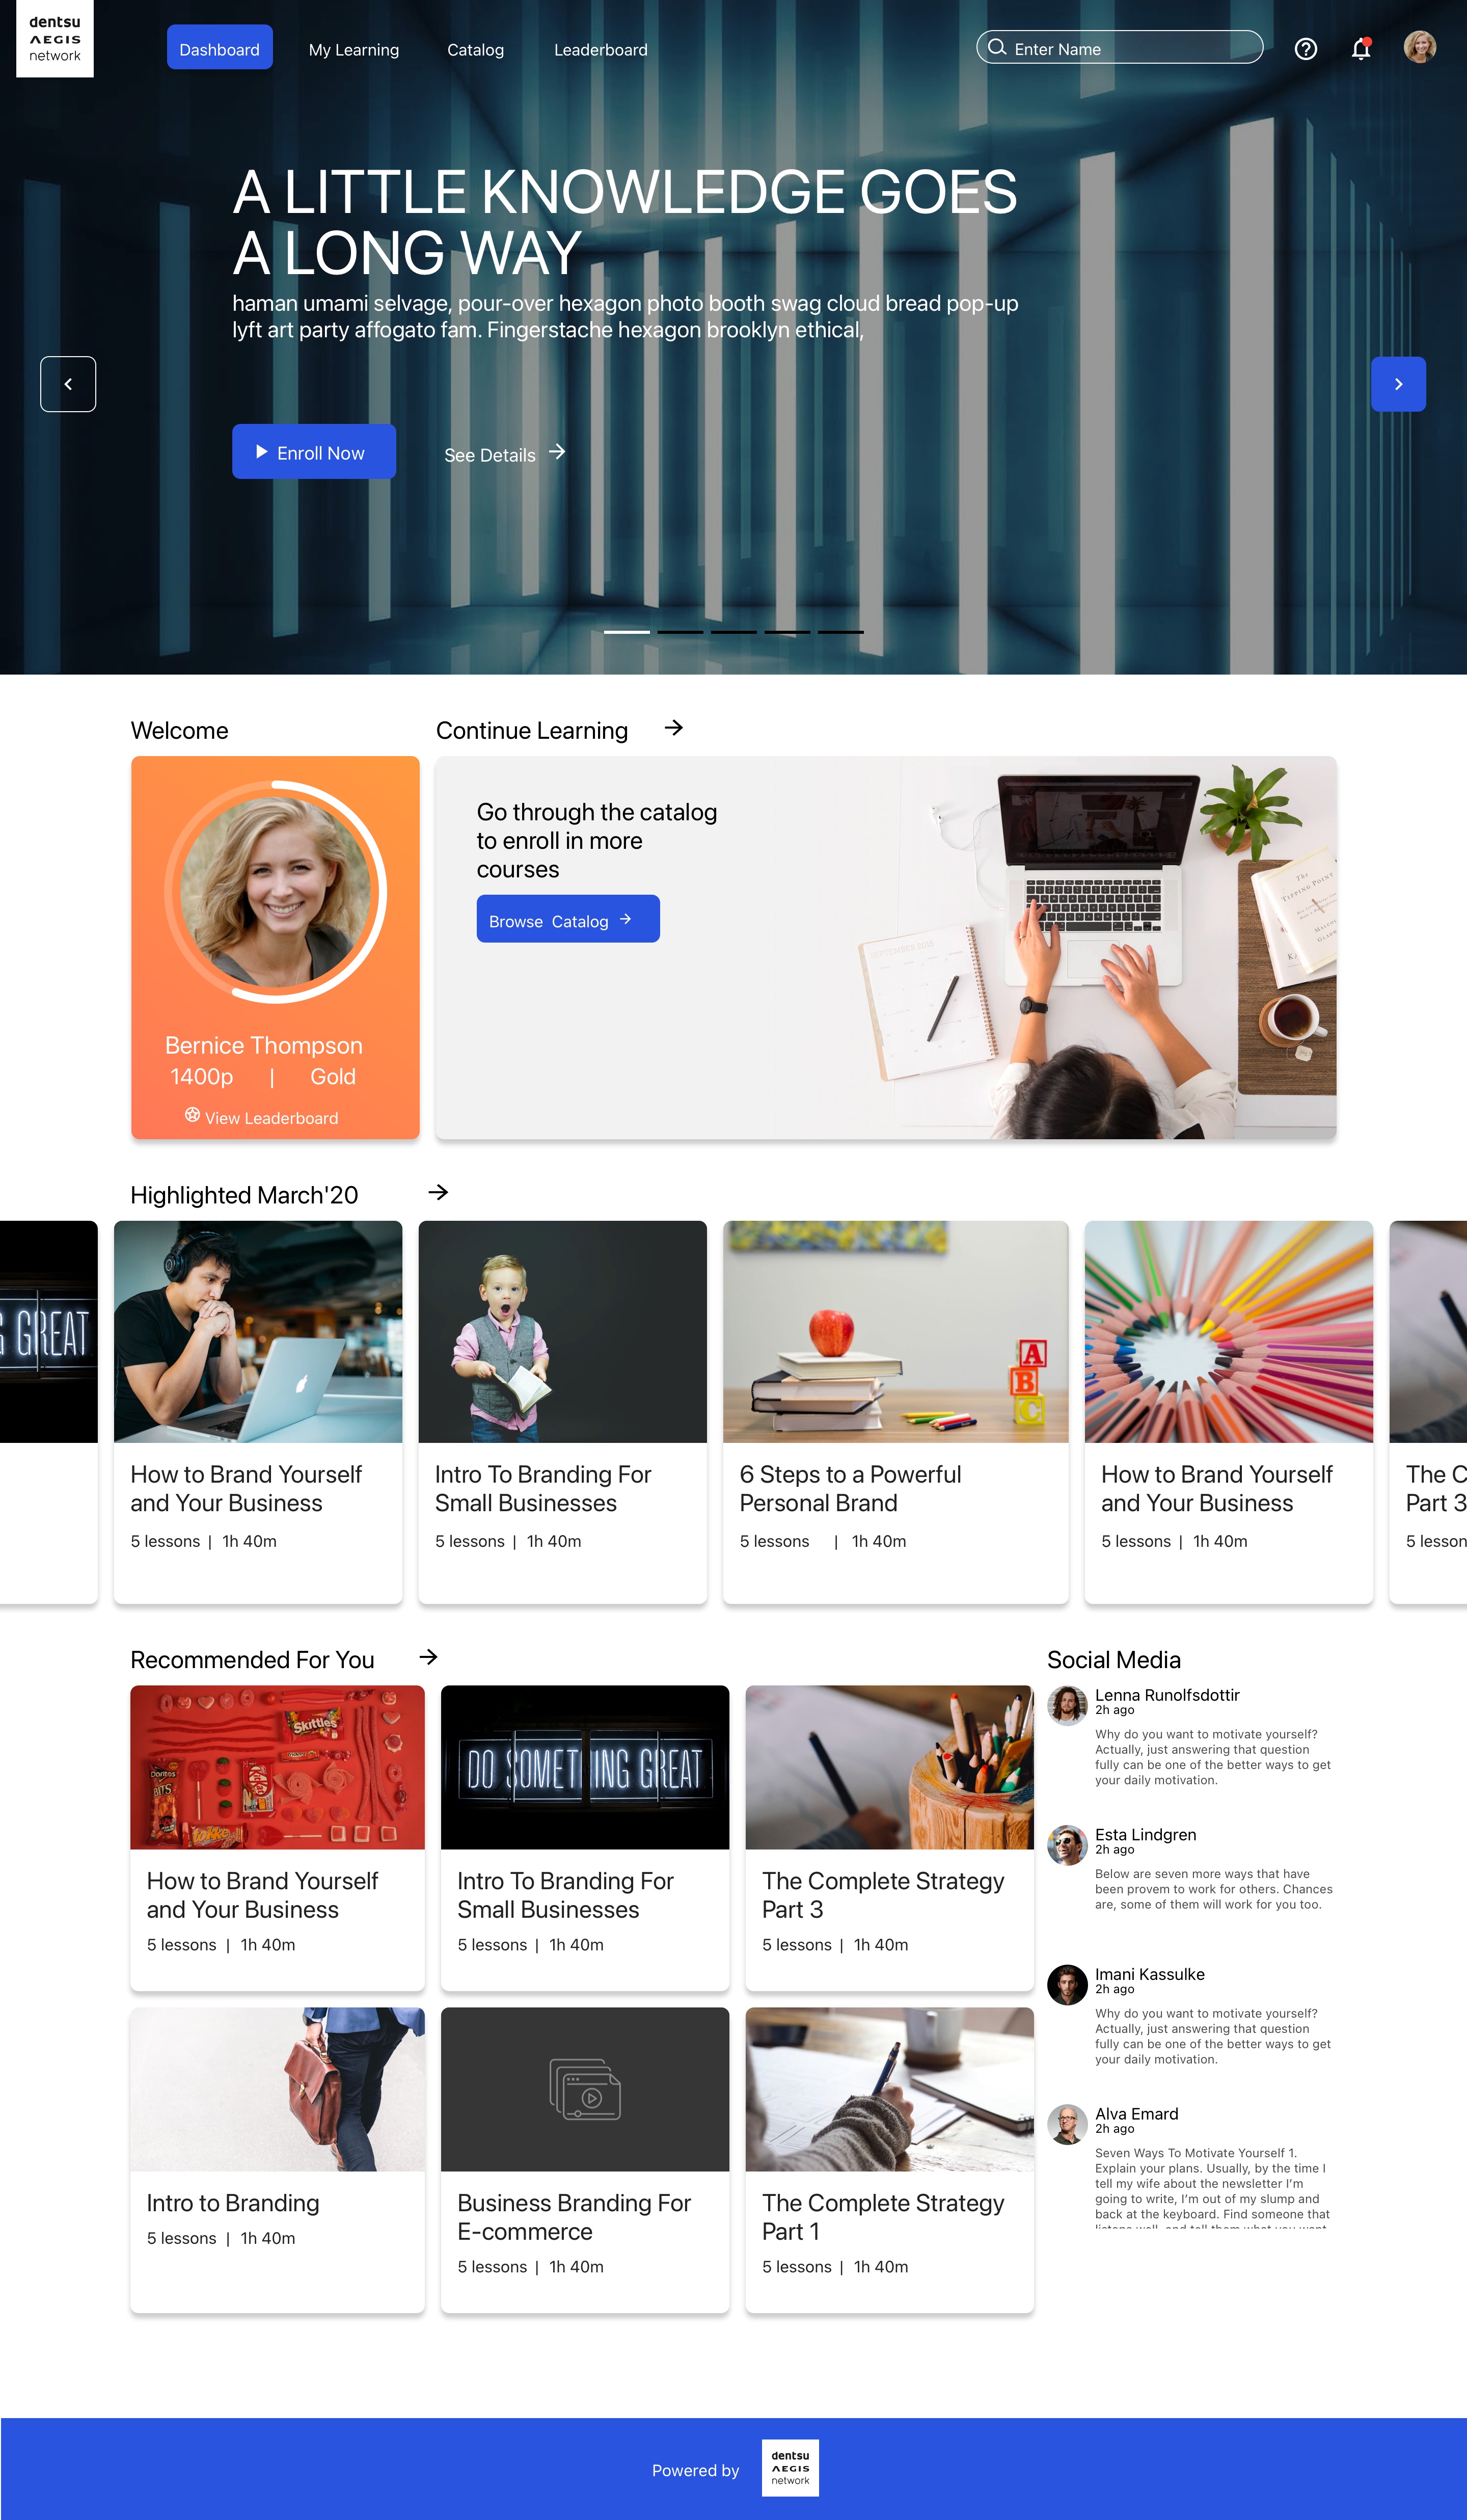Open highlighted card with colored pencils image
The width and height of the screenshot is (1467, 2520).
click(1228, 1412)
